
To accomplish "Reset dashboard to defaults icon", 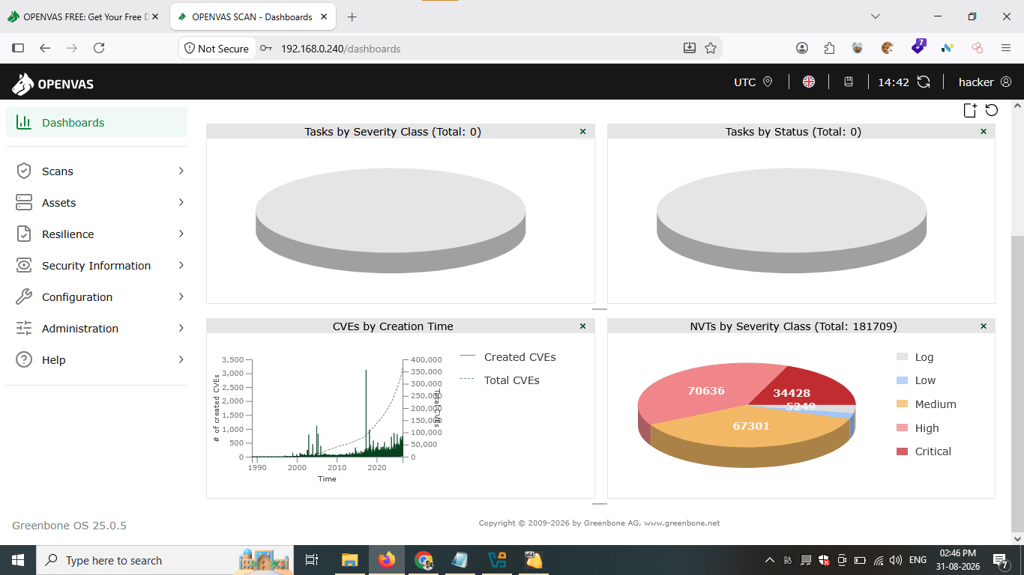I will (x=992, y=111).
